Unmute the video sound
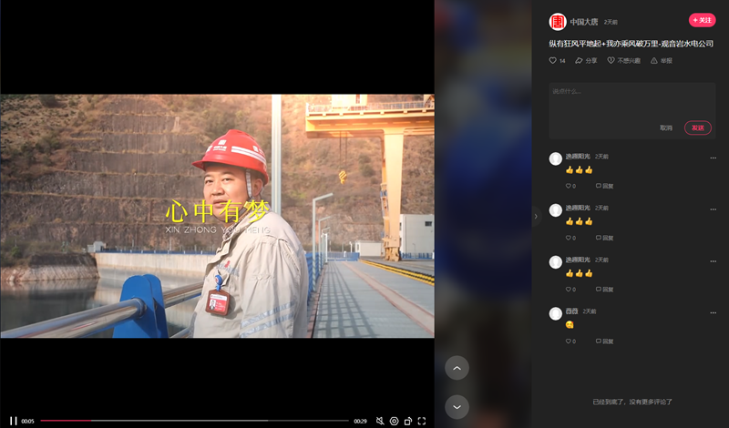729x428 pixels. tap(380, 421)
